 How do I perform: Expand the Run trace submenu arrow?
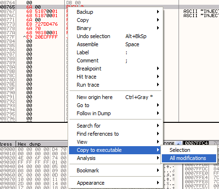[x=158, y=85]
